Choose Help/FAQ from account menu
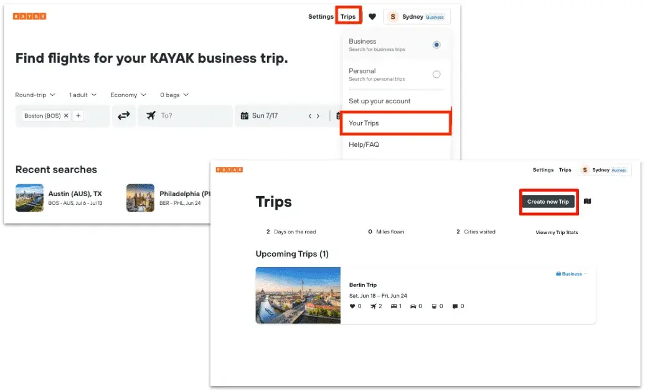This screenshot has width=645, height=391. tap(364, 145)
